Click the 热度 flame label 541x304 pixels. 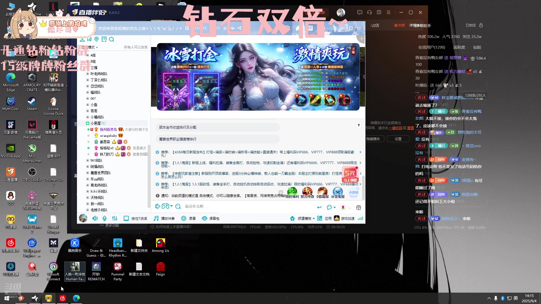click(400, 25)
